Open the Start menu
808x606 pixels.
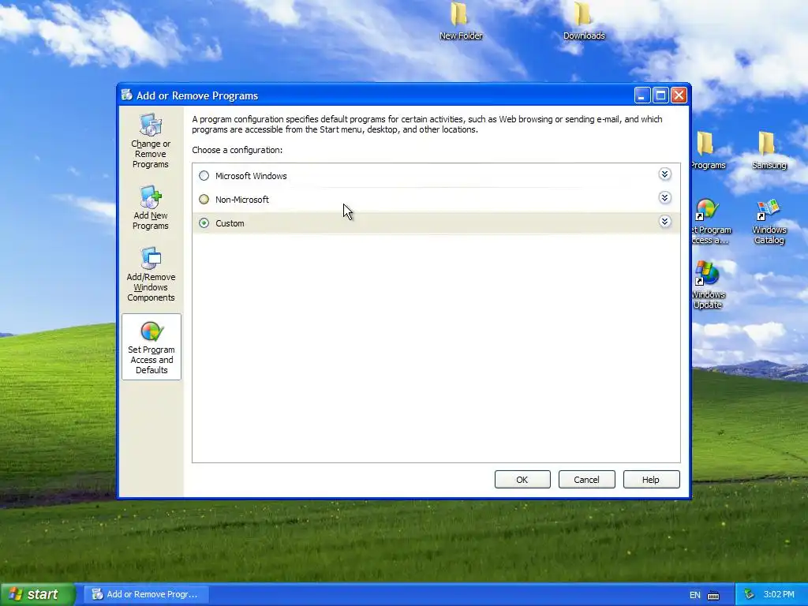point(37,594)
